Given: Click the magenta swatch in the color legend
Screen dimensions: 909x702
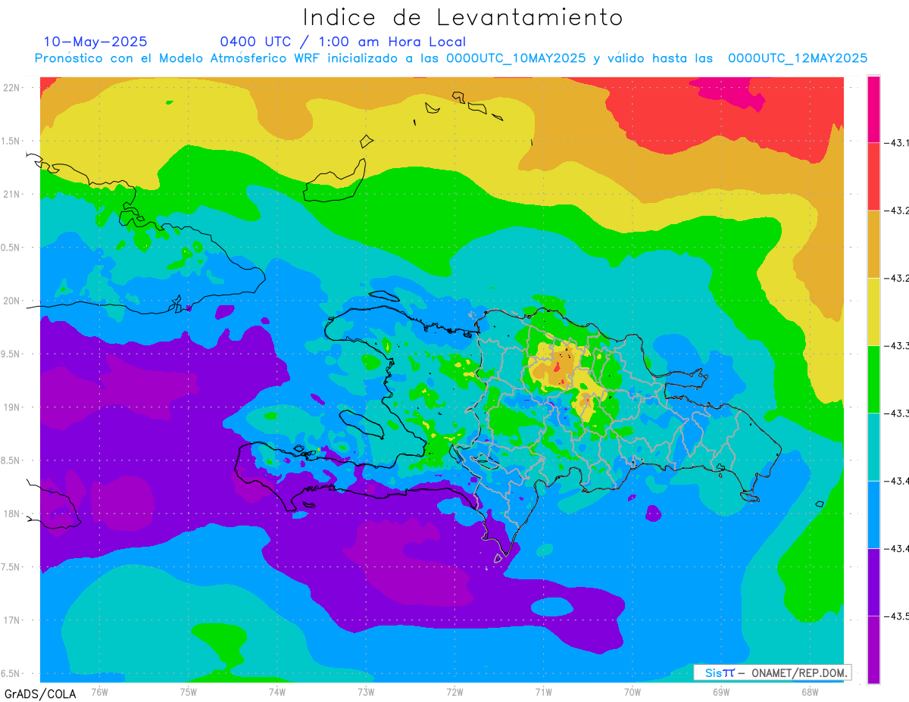Looking at the screenshot, I should [873, 109].
